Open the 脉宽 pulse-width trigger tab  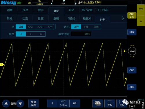41,18
